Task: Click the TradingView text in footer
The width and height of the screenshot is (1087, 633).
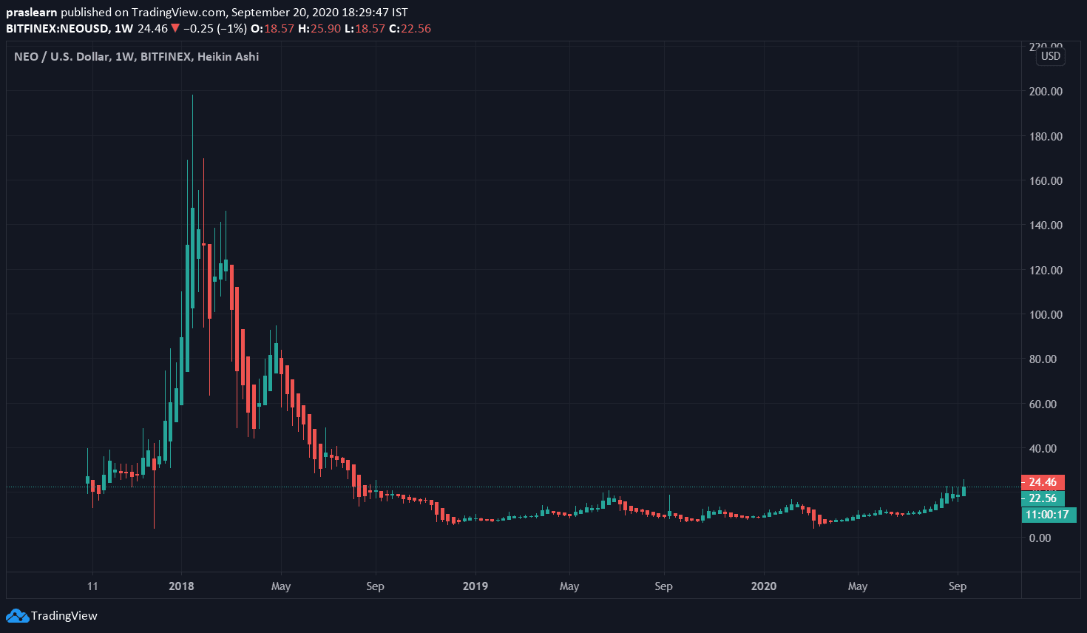Action: click(64, 616)
